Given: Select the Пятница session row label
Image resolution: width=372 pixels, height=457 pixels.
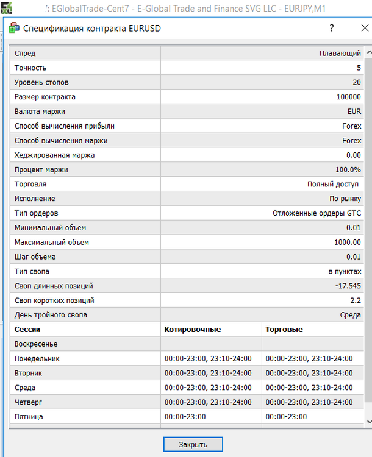Looking at the screenshot, I should click(x=29, y=417).
